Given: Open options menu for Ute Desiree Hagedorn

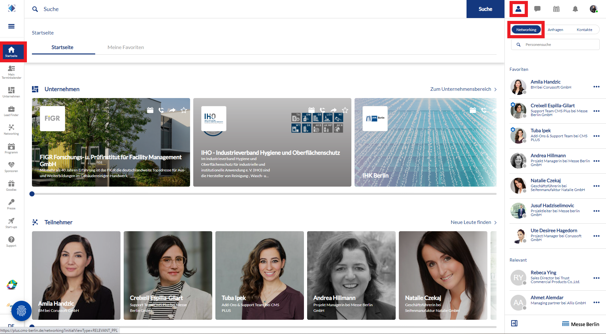Looking at the screenshot, I should 597,236.
